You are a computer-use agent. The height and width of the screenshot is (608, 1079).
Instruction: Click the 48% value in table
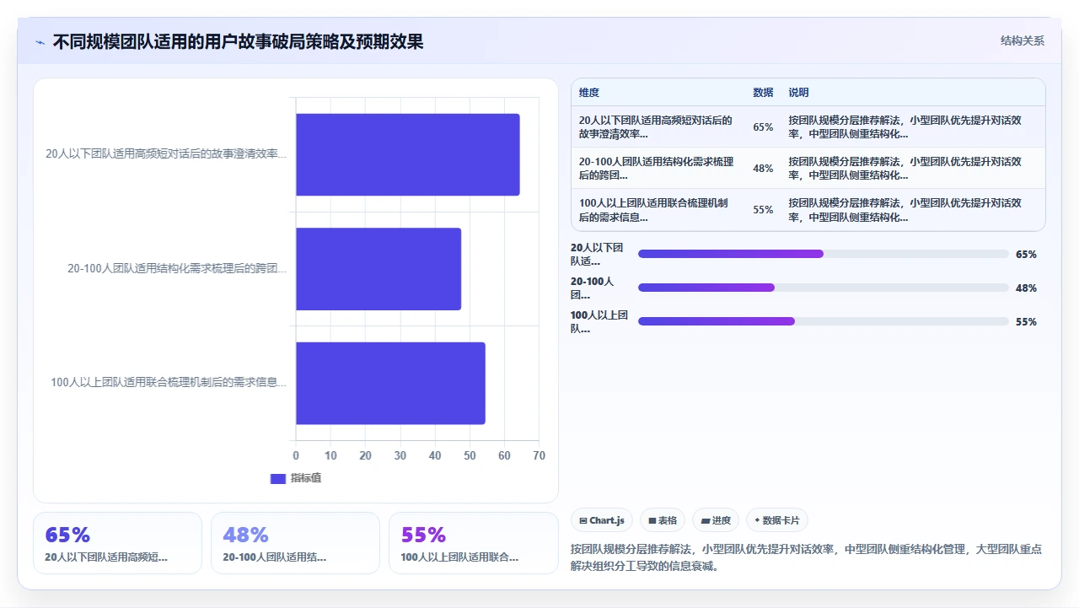763,168
